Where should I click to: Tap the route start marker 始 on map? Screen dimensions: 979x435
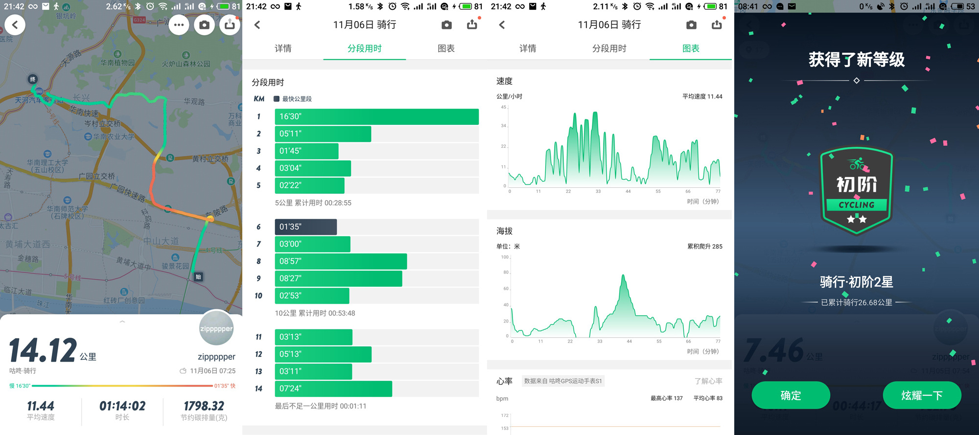tap(198, 277)
